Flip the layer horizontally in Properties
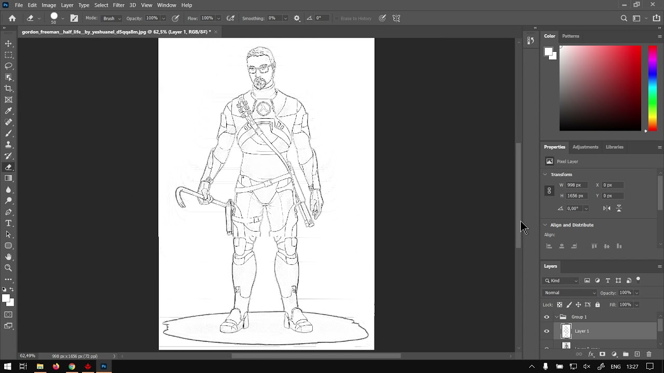664x373 pixels. (606, 208)
